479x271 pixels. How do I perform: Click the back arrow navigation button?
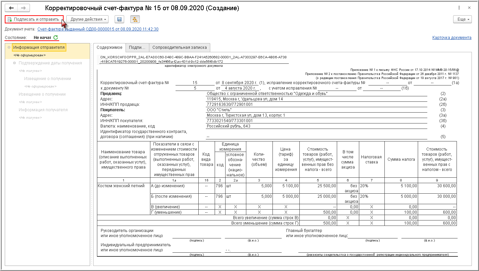coord(11,8)
